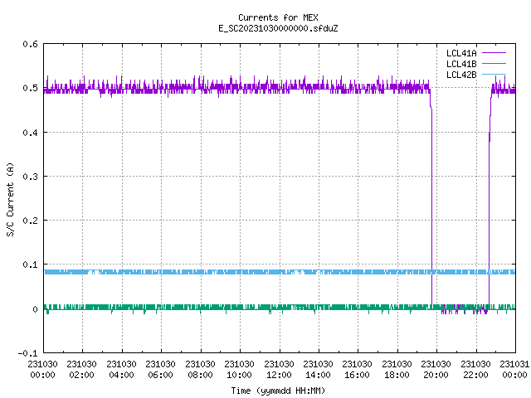Click the -0.1 y-axis tick value
The image size is (531, 398).
pos(27,353)
